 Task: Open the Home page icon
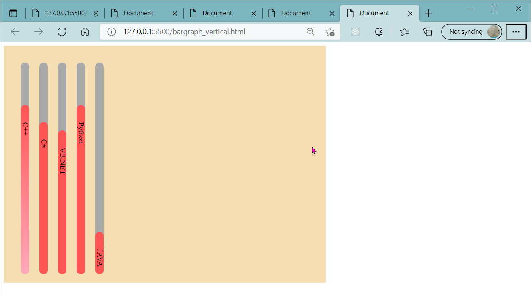[x=85, y=32]
